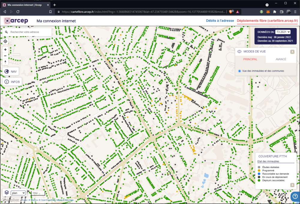This screenshot has height=204, width=300.
Task: Click the 'COUVERTURE FTTH' legend heading
Action: pos(272,156)
